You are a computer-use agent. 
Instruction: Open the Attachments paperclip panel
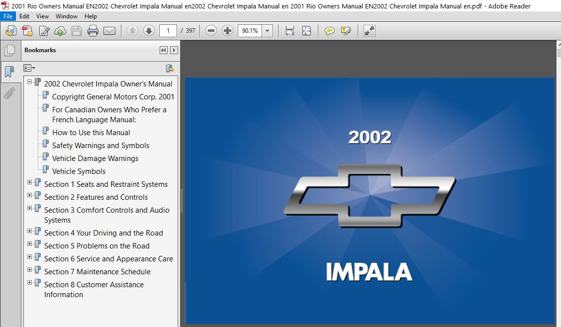click(x=9, y=93)
